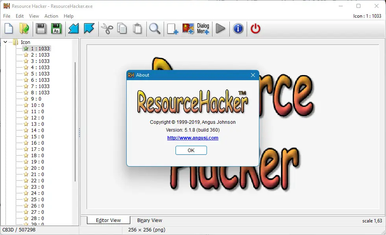Click the New blank script toolbar icon

[x=9, y=29]
